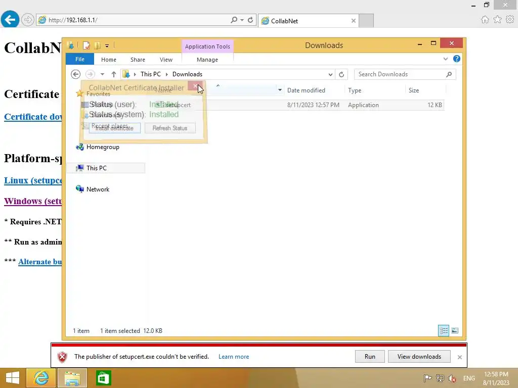Screen dimensions: 518x388
Task: Open a new blank IE tab
Action: coord(366,20)
